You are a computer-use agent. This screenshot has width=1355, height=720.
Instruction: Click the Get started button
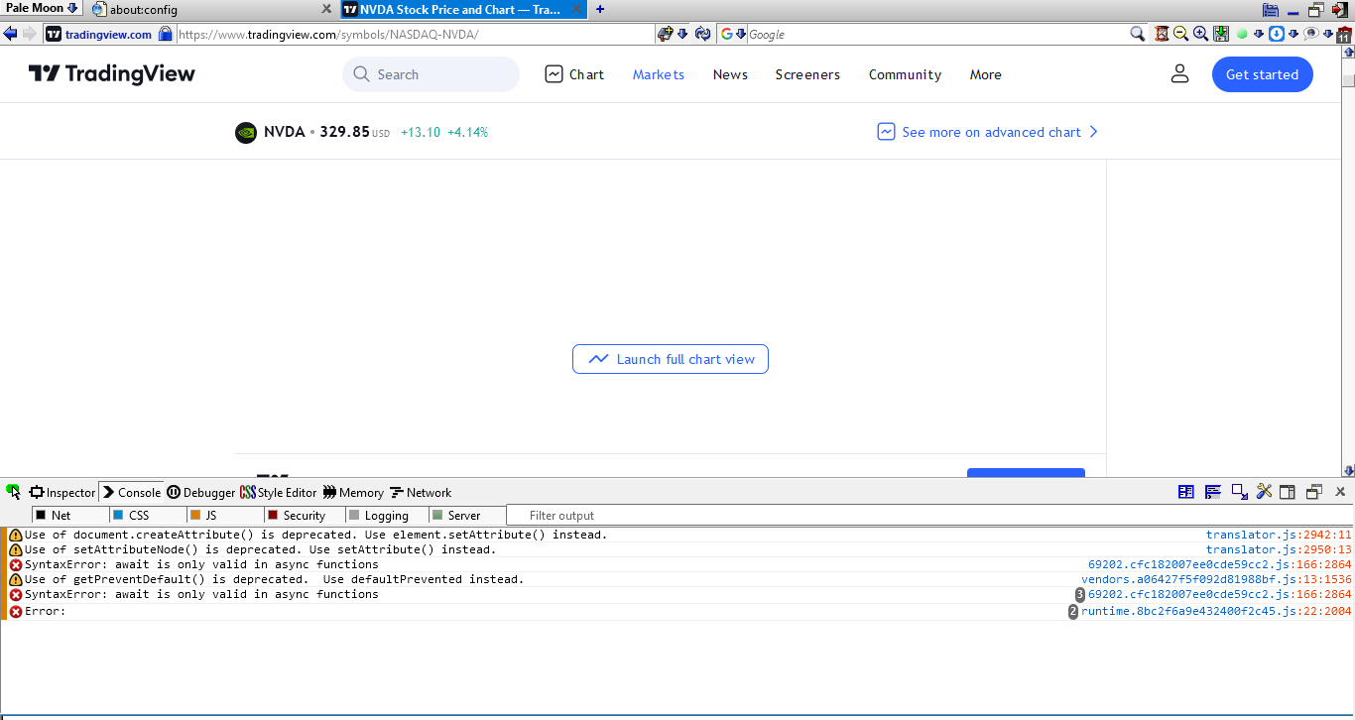pos(1262,74)
